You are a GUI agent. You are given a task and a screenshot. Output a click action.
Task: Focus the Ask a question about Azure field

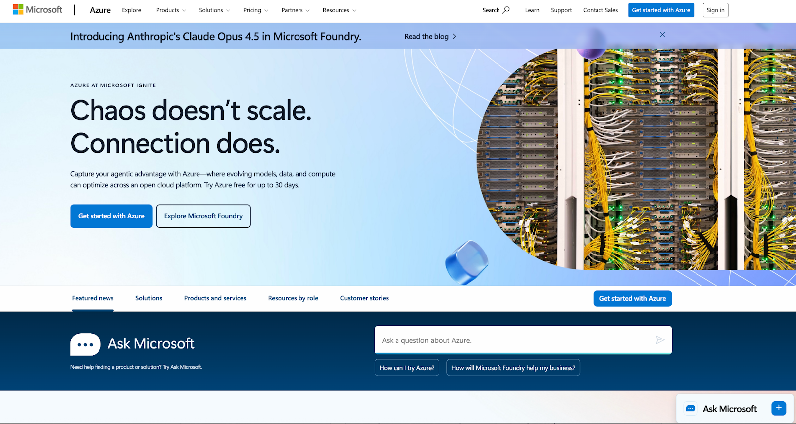click(x=523, y=340)
